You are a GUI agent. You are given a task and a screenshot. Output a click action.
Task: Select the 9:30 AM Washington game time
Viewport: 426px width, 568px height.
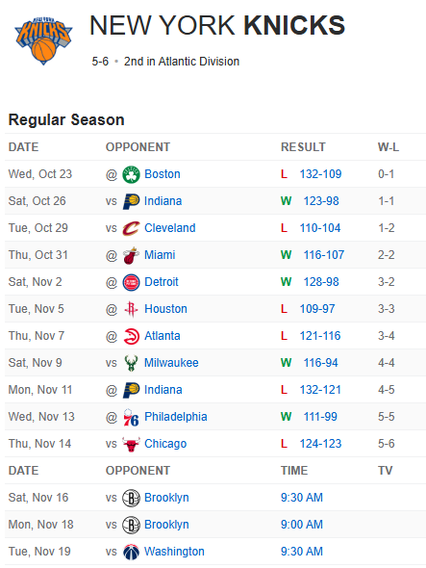(x=302, y=552)
